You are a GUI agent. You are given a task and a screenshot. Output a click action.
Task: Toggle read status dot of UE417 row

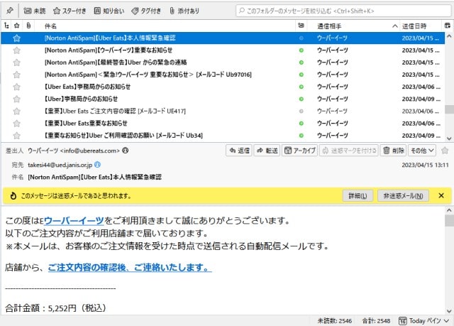coord(301,111)
